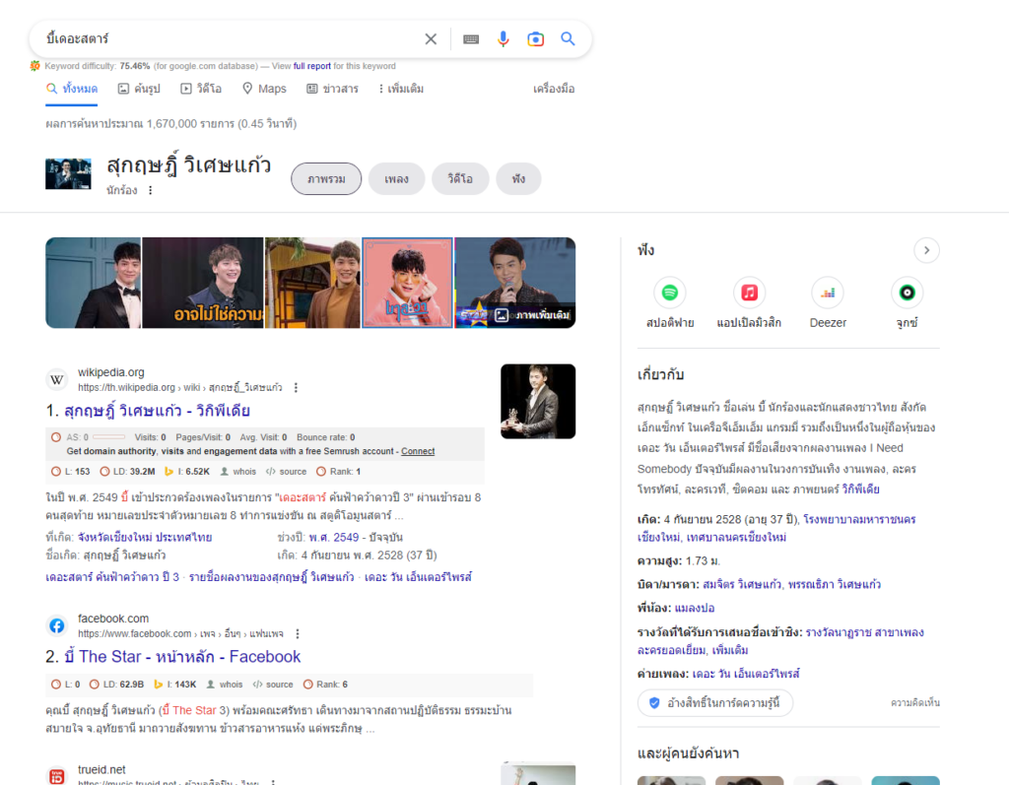This screenshot has height=785, width=1009.
Task: Click the Facebook favicon in second result
Action: [x=56, y=625]
